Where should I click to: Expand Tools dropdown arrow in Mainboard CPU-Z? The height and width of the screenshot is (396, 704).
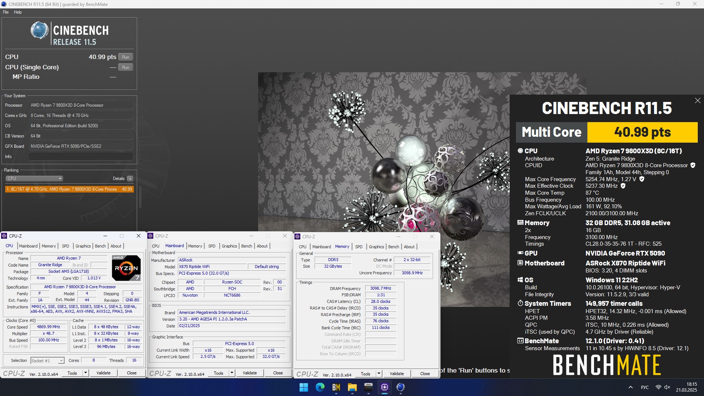click(232, 373)
